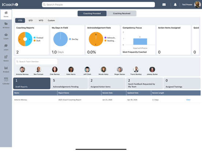Select the MTD date range

[41, 20]
